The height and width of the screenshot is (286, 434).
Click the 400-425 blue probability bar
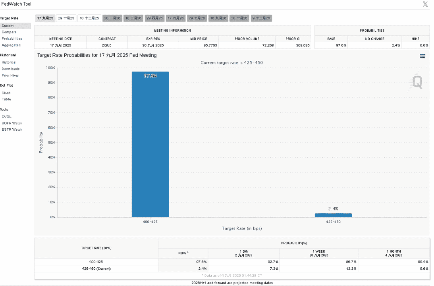[150, 144]
